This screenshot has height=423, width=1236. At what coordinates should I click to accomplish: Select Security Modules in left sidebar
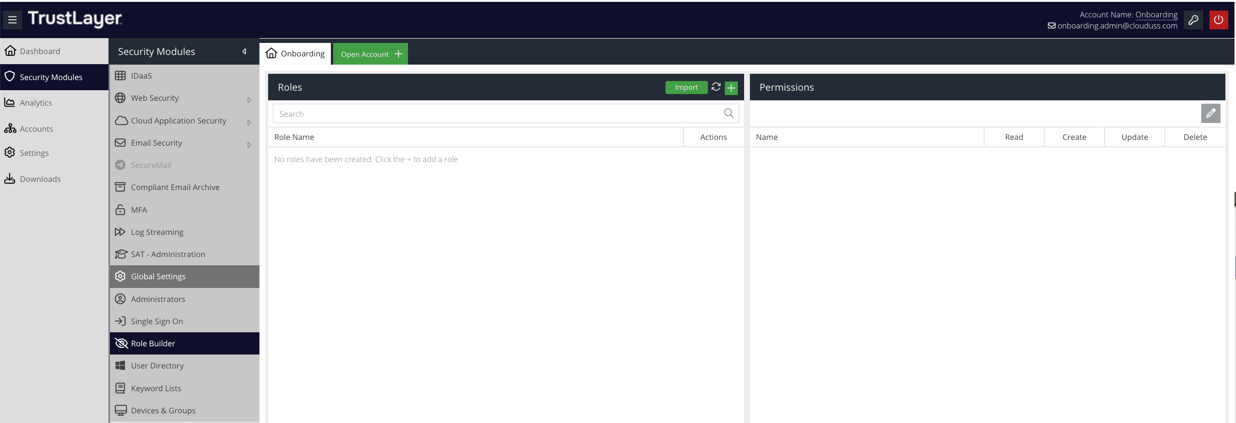[54, 77]
